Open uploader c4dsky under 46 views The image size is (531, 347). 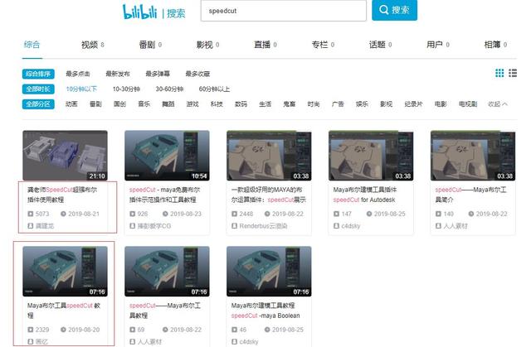pyautogui.click(x=249, y=342)
